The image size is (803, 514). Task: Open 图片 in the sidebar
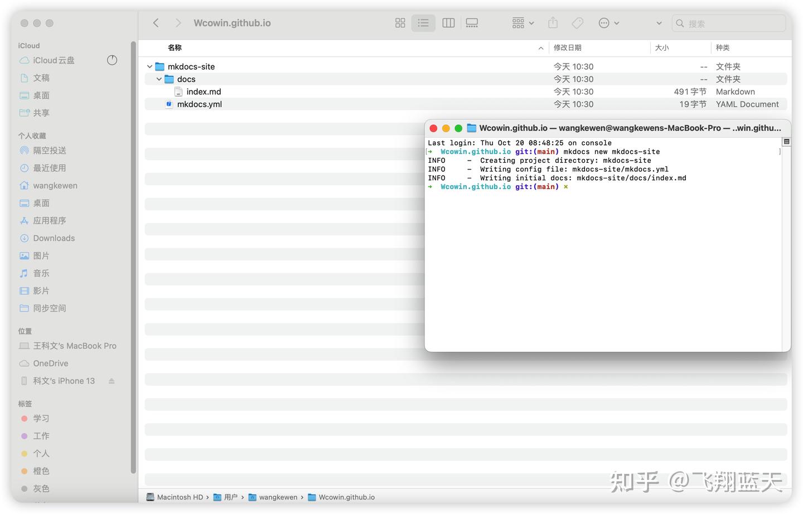(41, 256)
